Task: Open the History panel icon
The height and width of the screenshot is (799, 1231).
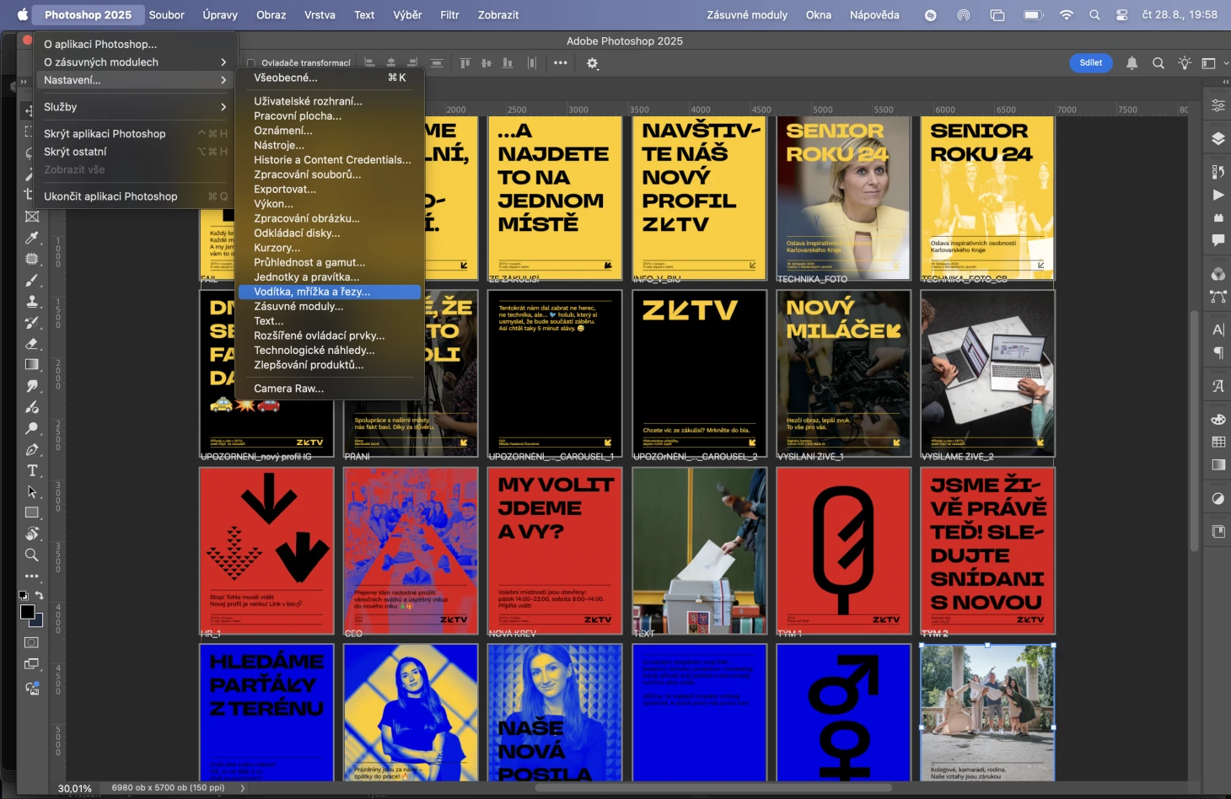Action: (1218, 172)
